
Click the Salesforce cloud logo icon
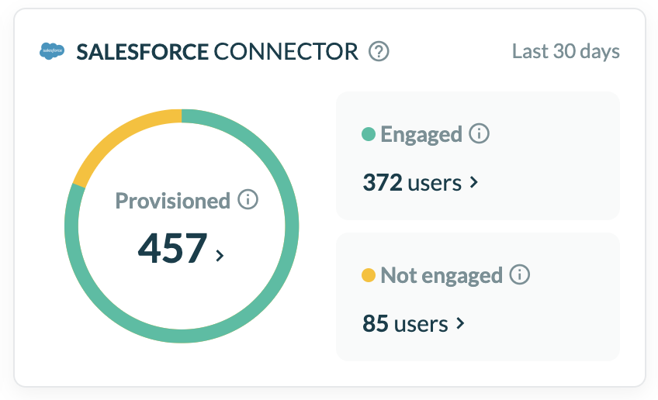point(53,53)
